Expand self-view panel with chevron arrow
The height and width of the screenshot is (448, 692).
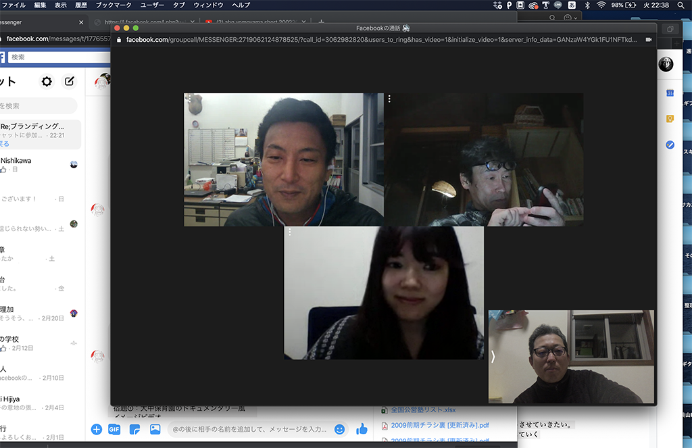point(493,356)
